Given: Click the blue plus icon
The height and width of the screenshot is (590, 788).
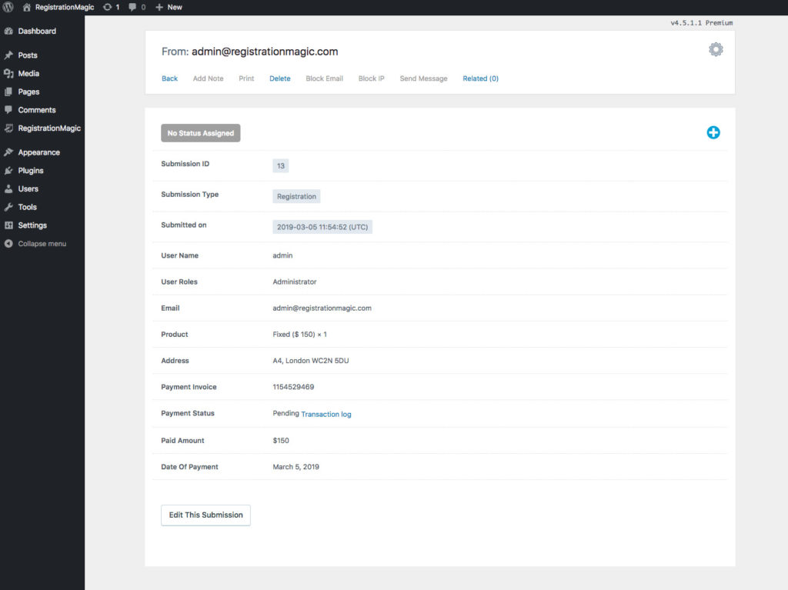Looking at the screenshot, I should [713, 132].
